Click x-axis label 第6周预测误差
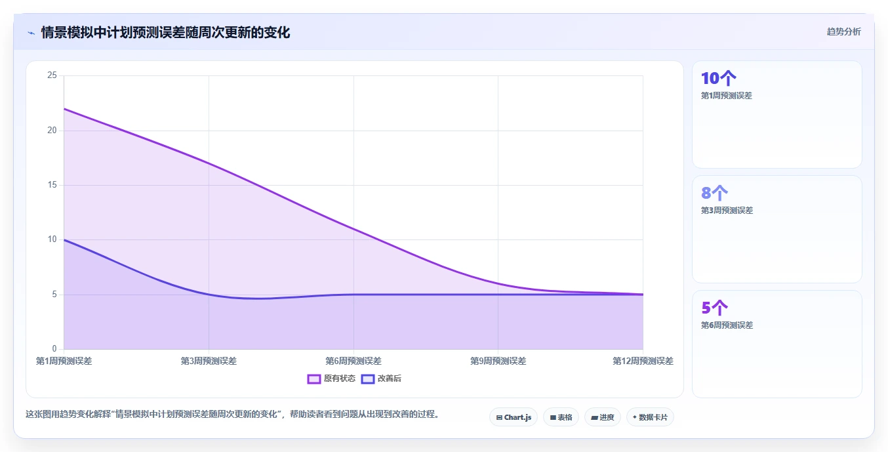Image resolution: width=888 pixels, height=452 pixels. 353,361
